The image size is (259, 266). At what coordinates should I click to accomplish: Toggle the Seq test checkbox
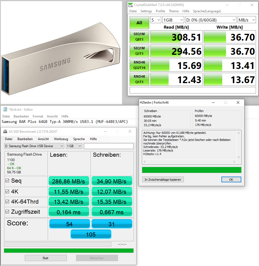pos(7,181)
